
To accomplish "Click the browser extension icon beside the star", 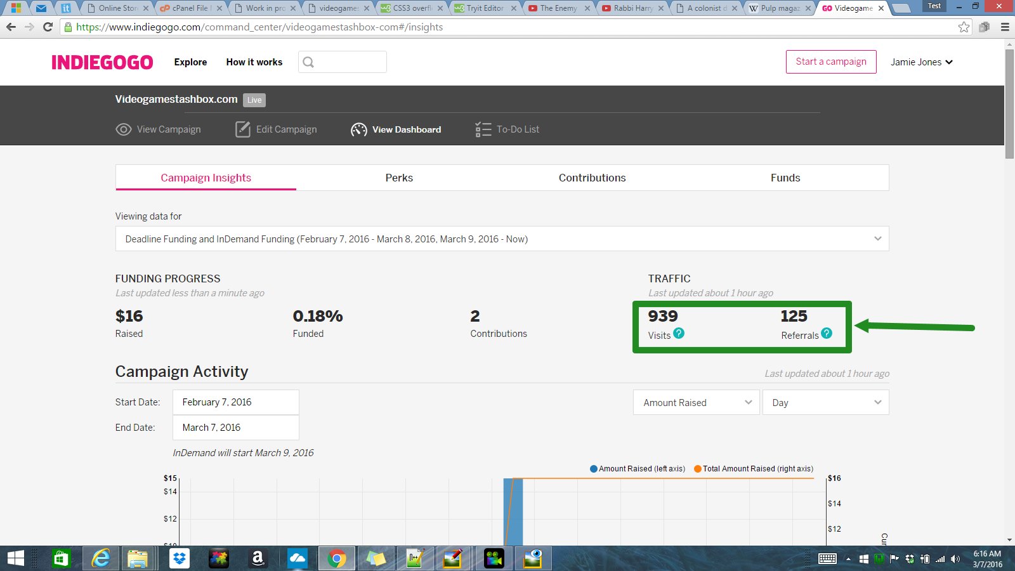I will tap(984, 27).
